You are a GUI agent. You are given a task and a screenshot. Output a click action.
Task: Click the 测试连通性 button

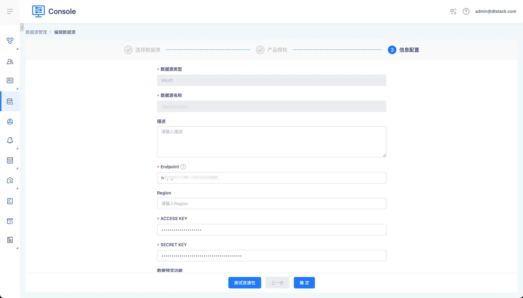coord(245,282)
